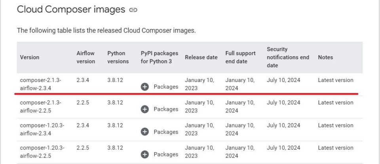
Task: Click the Release date column header
Action: (201, 57)
